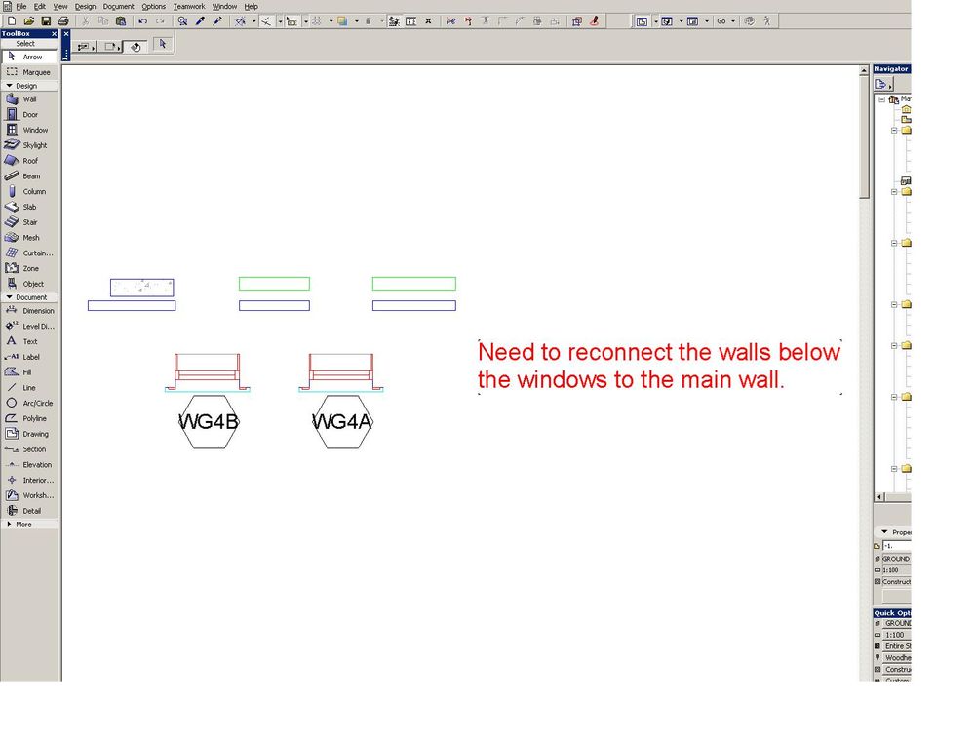Pick the Label tool
Image resolution: width=974 pixels, height=739 pixels.
pos(29,357)
